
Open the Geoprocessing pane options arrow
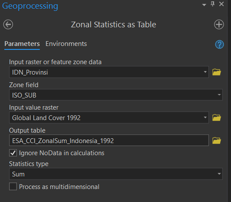[x=204, y=5]
